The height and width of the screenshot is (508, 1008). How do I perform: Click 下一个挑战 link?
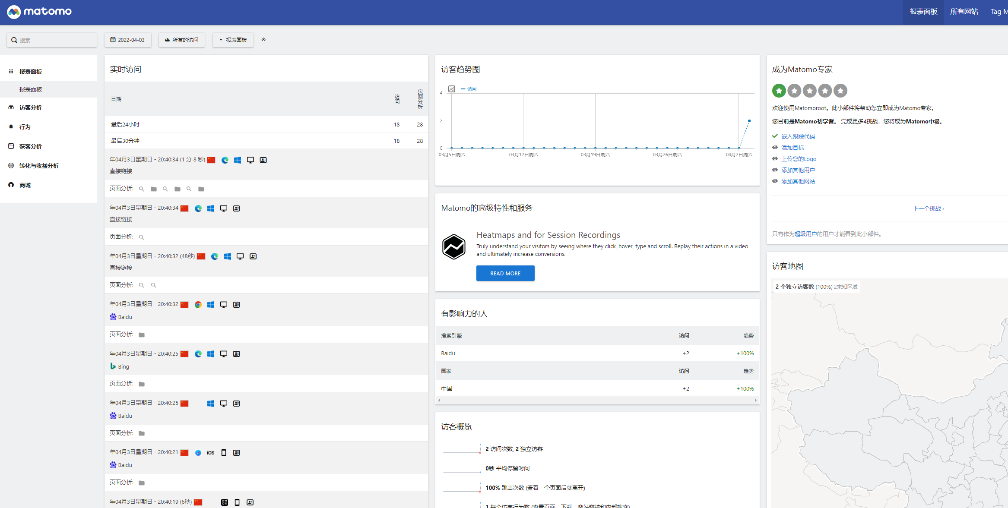click(x=928, y=208)
